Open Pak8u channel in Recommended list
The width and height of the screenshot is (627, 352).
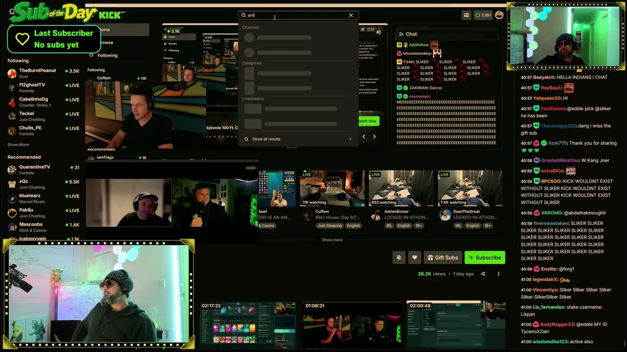coord(43,213)
